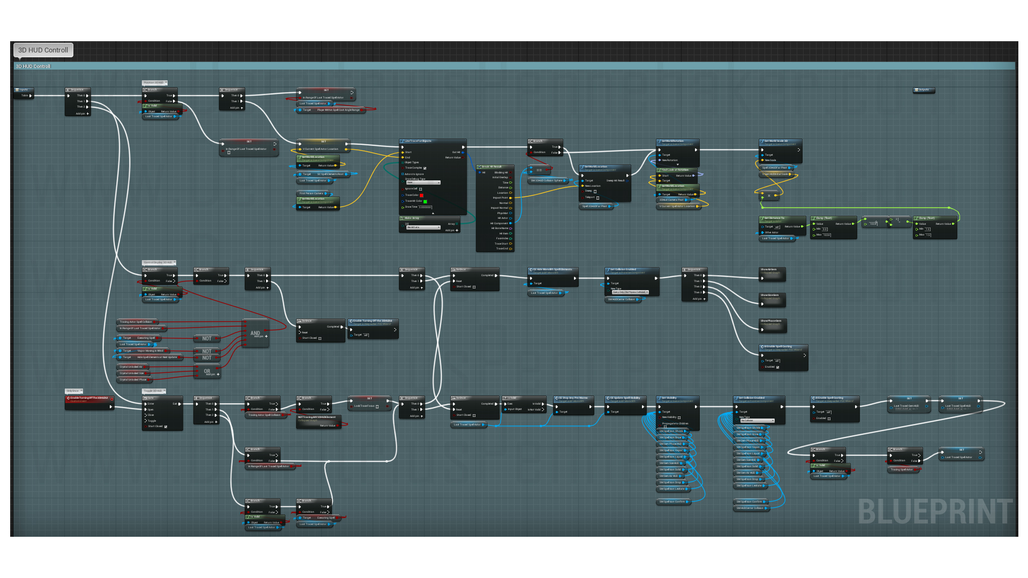The width and height of the screenshot is (1028, 578).
Task: Toggle the Lock Trace Focus checkbox
Action: click(x=377, y=406)
